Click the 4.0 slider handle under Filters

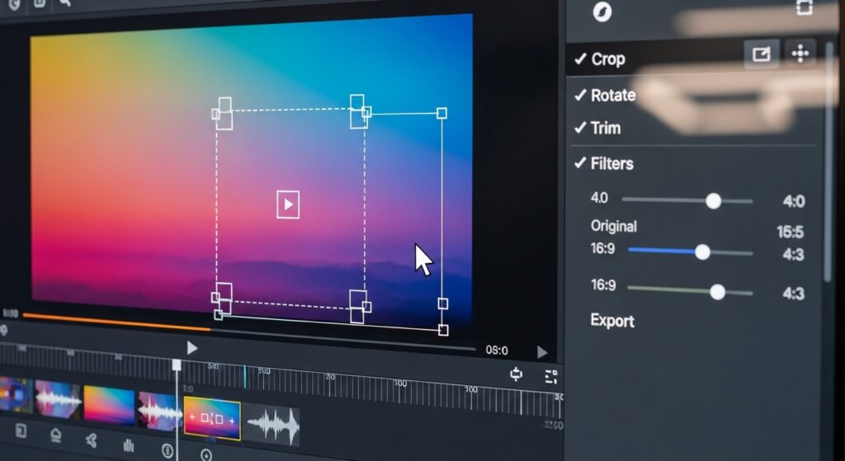(714, 200)
